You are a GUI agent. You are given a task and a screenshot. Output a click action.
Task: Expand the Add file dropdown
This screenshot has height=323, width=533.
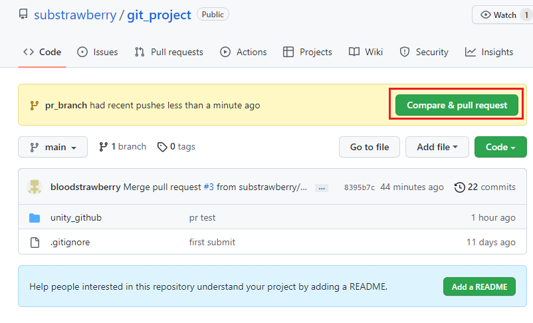(437, 147)
